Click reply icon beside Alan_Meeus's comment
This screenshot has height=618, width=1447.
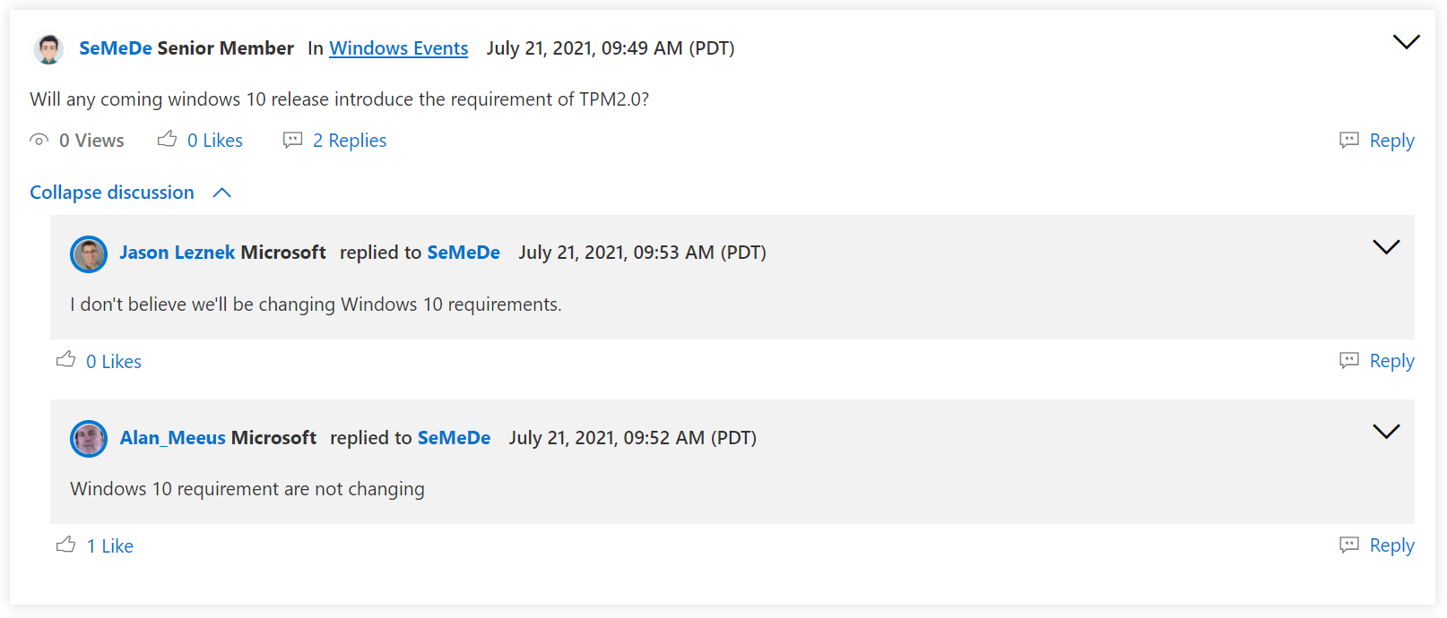click(x=1349, y=545)
